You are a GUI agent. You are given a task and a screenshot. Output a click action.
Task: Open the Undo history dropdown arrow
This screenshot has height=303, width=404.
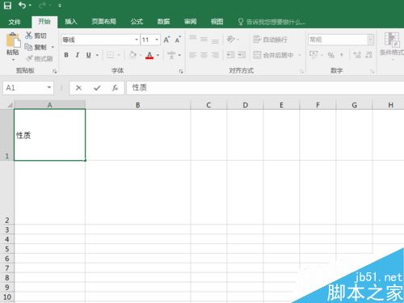30,6
